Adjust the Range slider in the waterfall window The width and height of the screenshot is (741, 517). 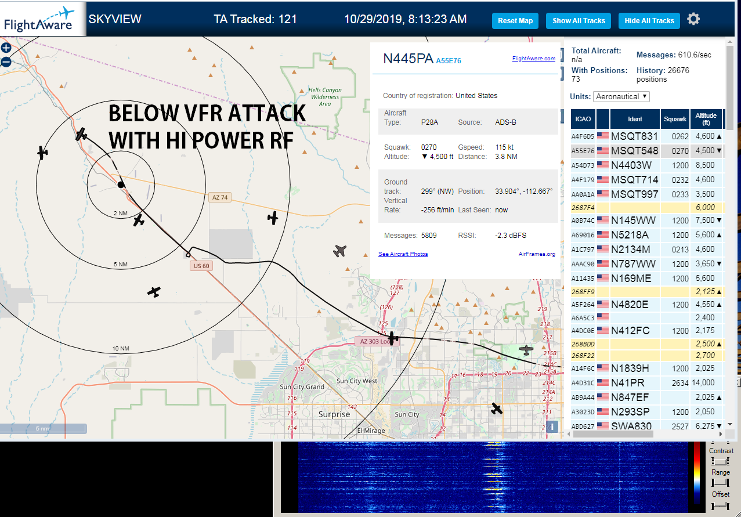(x=720, y=483)
